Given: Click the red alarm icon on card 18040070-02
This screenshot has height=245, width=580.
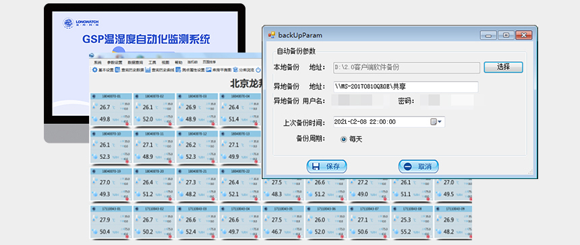Looking at the screenshot, I should tap(170, 124).
